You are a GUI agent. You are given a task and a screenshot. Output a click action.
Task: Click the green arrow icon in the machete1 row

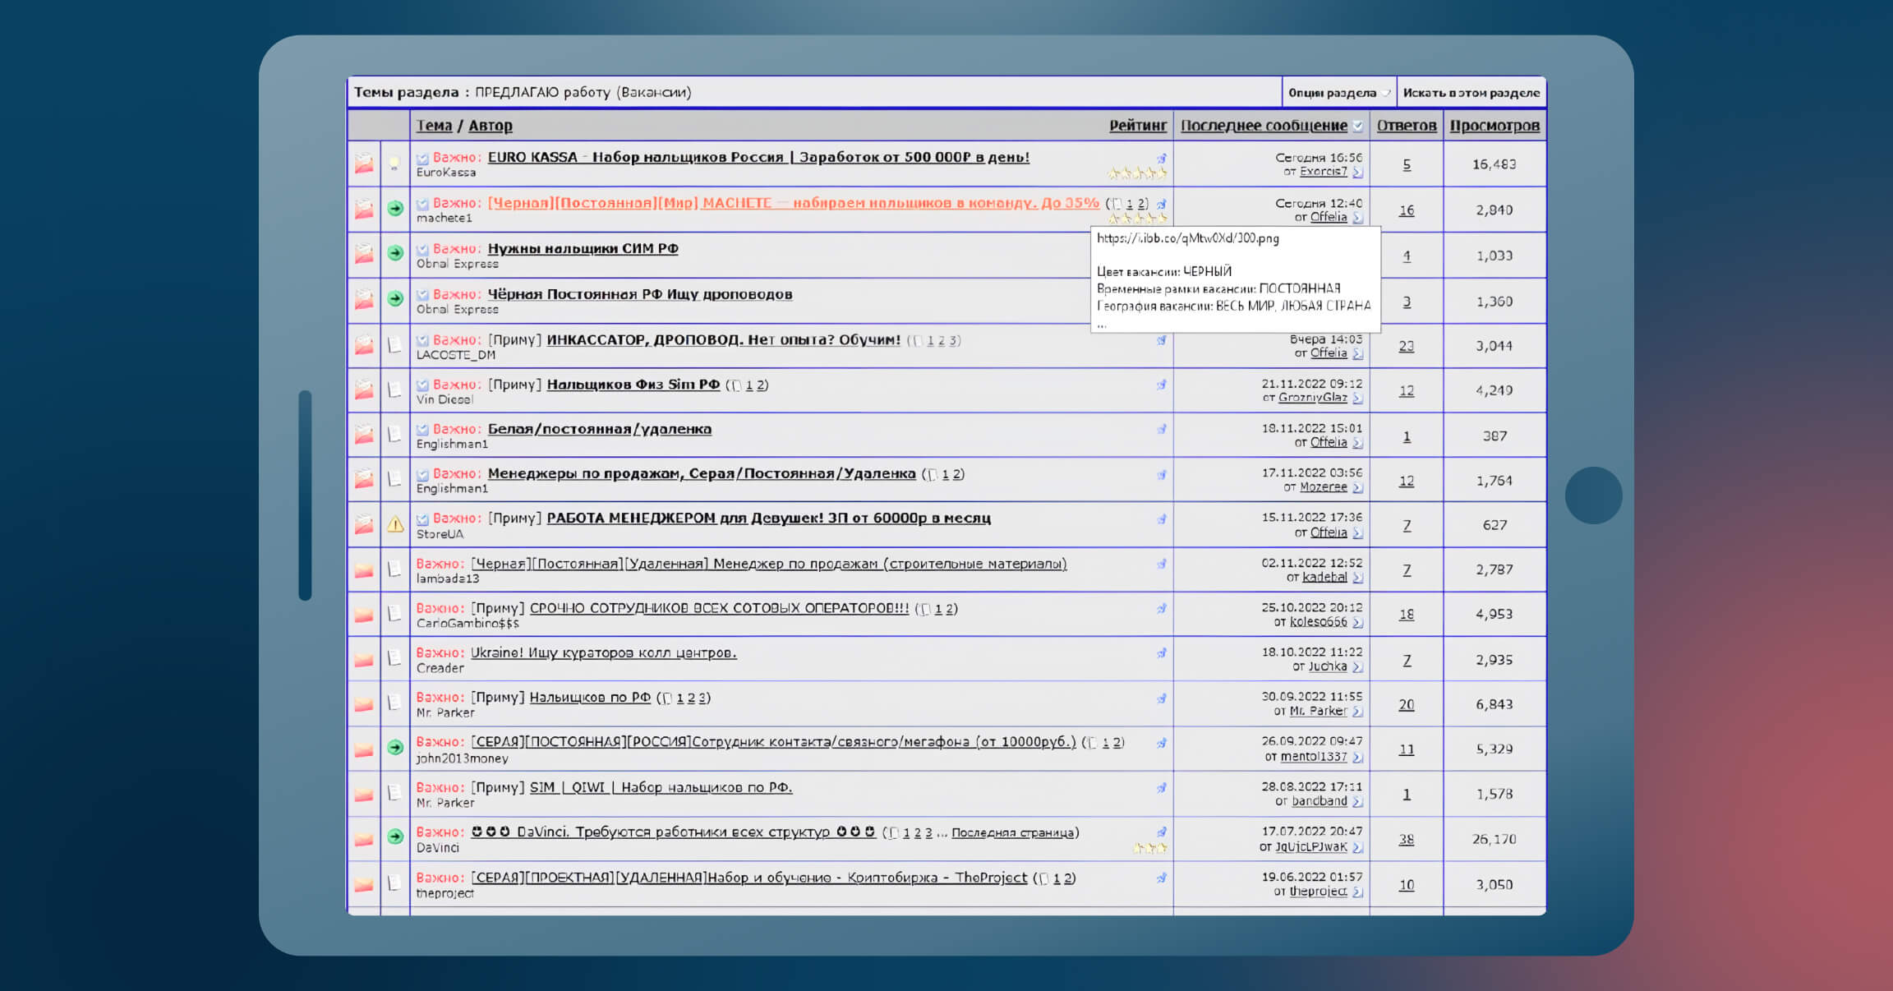[395, 209]
